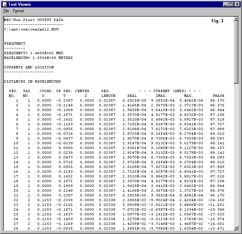
Task: Click the FREQUENCY= 1.4600E+02 MHZ line
Action: tap(34, 53)
